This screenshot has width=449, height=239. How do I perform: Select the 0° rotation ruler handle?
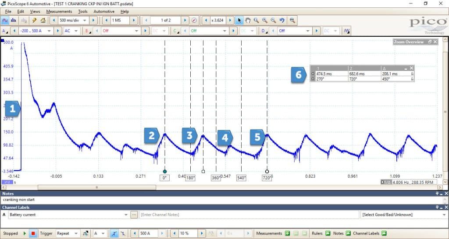point(165,172)
